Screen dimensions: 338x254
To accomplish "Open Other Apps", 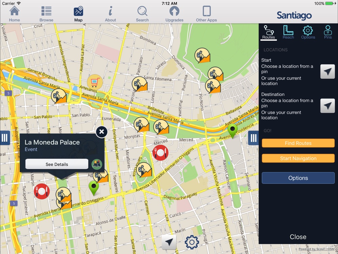I will [206, 14].
